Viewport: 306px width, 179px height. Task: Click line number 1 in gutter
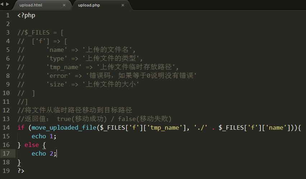click(8, 15)
